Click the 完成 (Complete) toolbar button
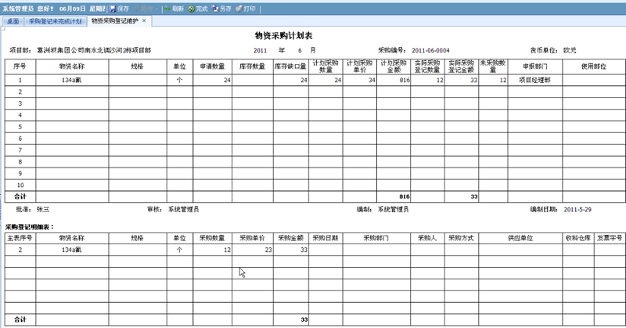Viewport: 626px width, 328px height. coord(199,8)
